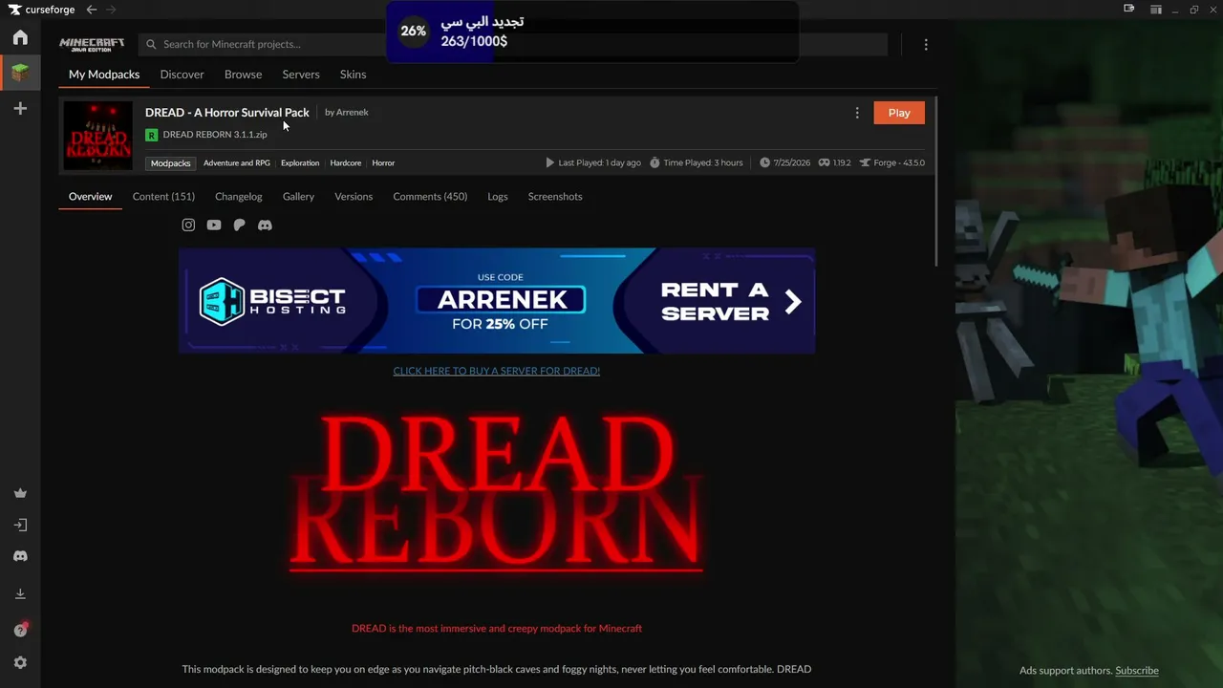Open the Skins tab
Viewport: 1223px width, 688px height.
pos(353,75)
